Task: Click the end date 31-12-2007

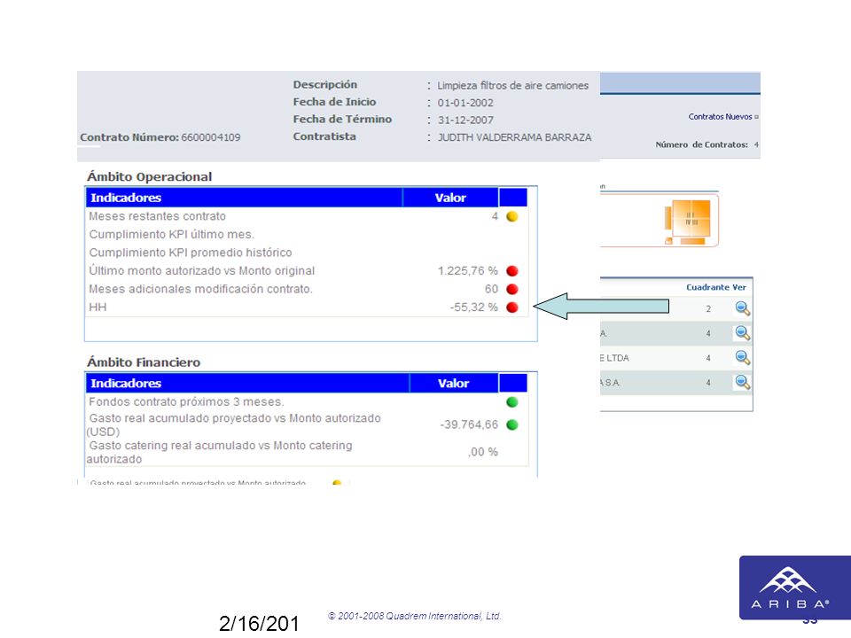Action: (x=465, y=121)
